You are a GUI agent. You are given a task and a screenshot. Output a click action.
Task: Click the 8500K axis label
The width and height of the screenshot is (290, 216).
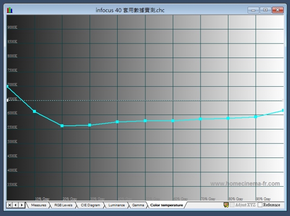click(x=12, y=42)
